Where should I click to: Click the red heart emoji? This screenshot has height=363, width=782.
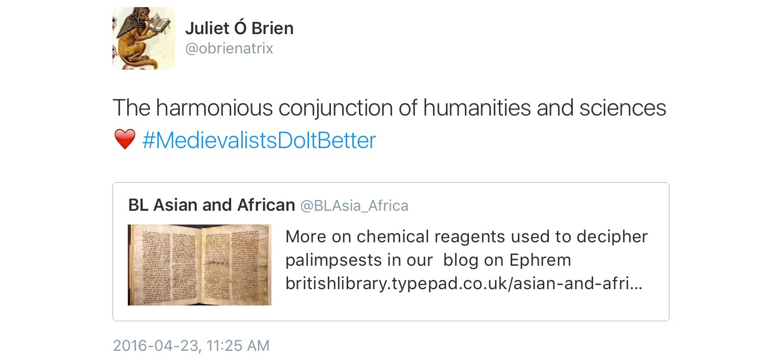[x=125, y=139]
